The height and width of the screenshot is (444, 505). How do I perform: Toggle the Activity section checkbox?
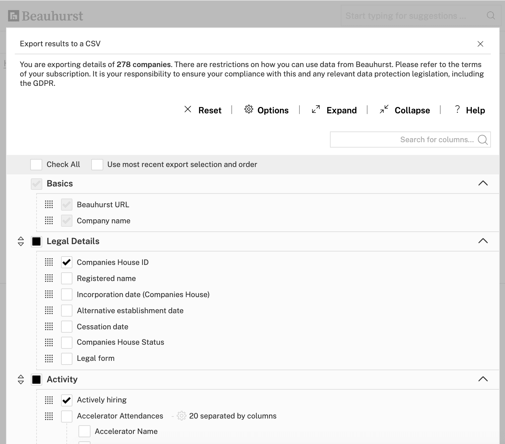point(37,380)
